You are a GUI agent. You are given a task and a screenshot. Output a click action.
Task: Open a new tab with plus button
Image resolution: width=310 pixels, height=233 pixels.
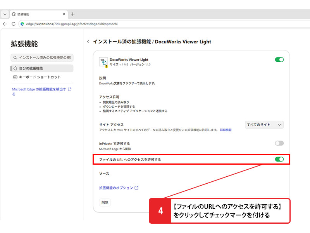tap(72, 14)
